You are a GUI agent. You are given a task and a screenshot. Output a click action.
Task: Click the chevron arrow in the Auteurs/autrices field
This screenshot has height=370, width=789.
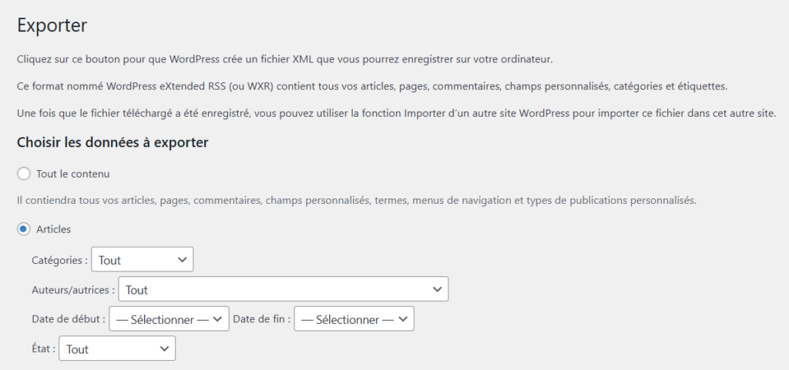click(437, 290)
